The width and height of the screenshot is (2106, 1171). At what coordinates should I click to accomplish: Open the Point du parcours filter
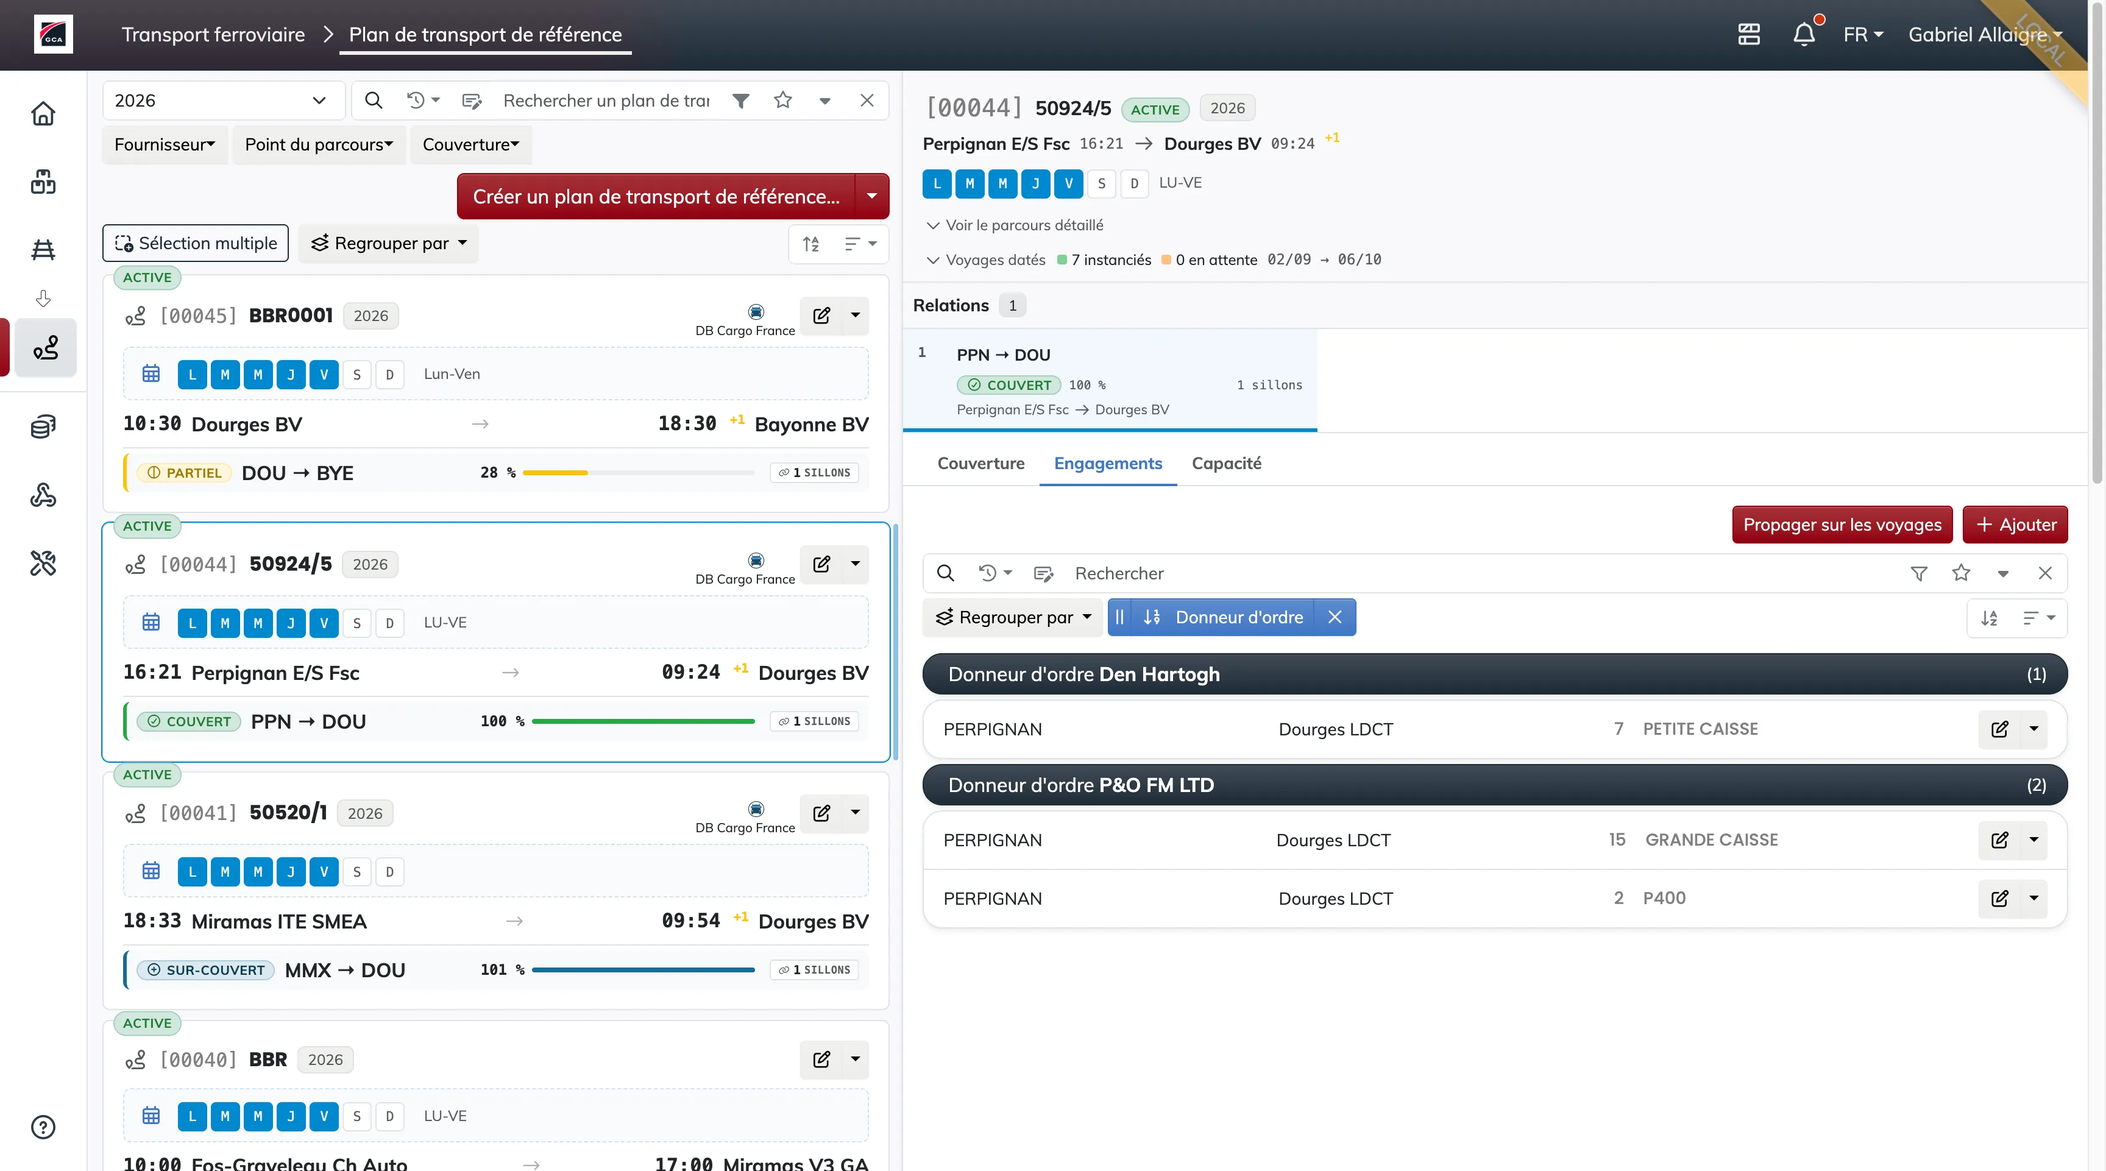pos(319,144)
